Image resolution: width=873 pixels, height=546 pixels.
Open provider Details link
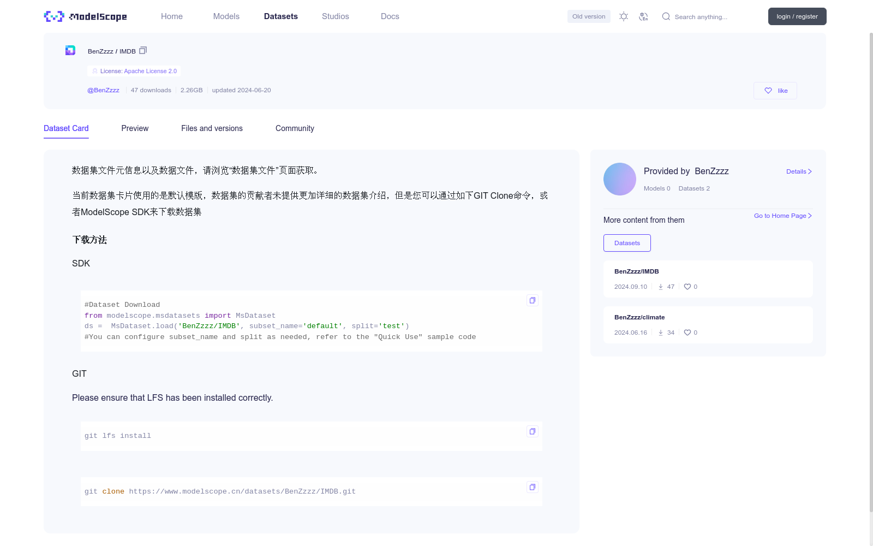[x=799, y=171]
